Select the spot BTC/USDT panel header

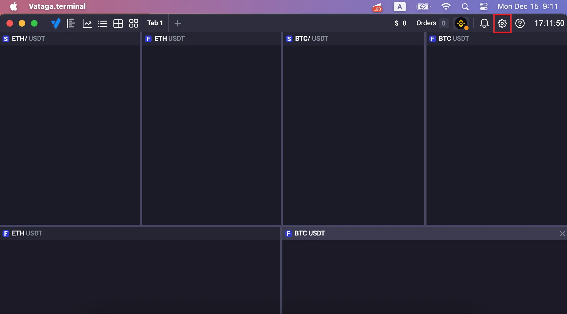pyautogui.click(x=311, y=39)
